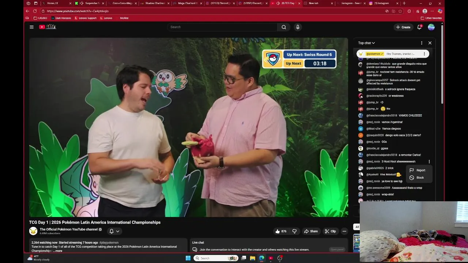Open the live chat three-dot options menu
The image size is (468, 263).
click(422, 43)
